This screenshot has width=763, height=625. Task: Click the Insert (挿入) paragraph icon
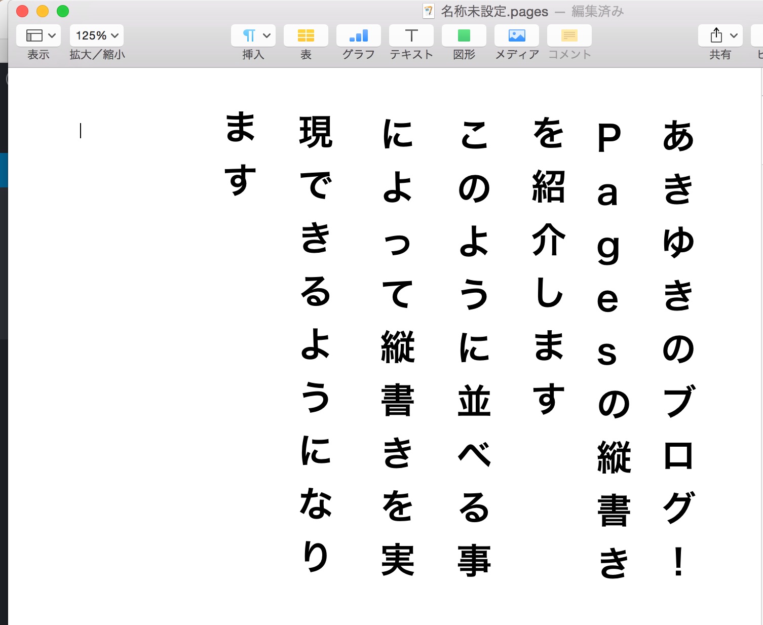point(249,35)
